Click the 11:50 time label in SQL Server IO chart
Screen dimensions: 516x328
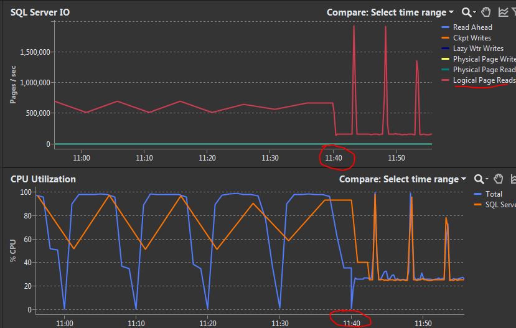[396, 158]
